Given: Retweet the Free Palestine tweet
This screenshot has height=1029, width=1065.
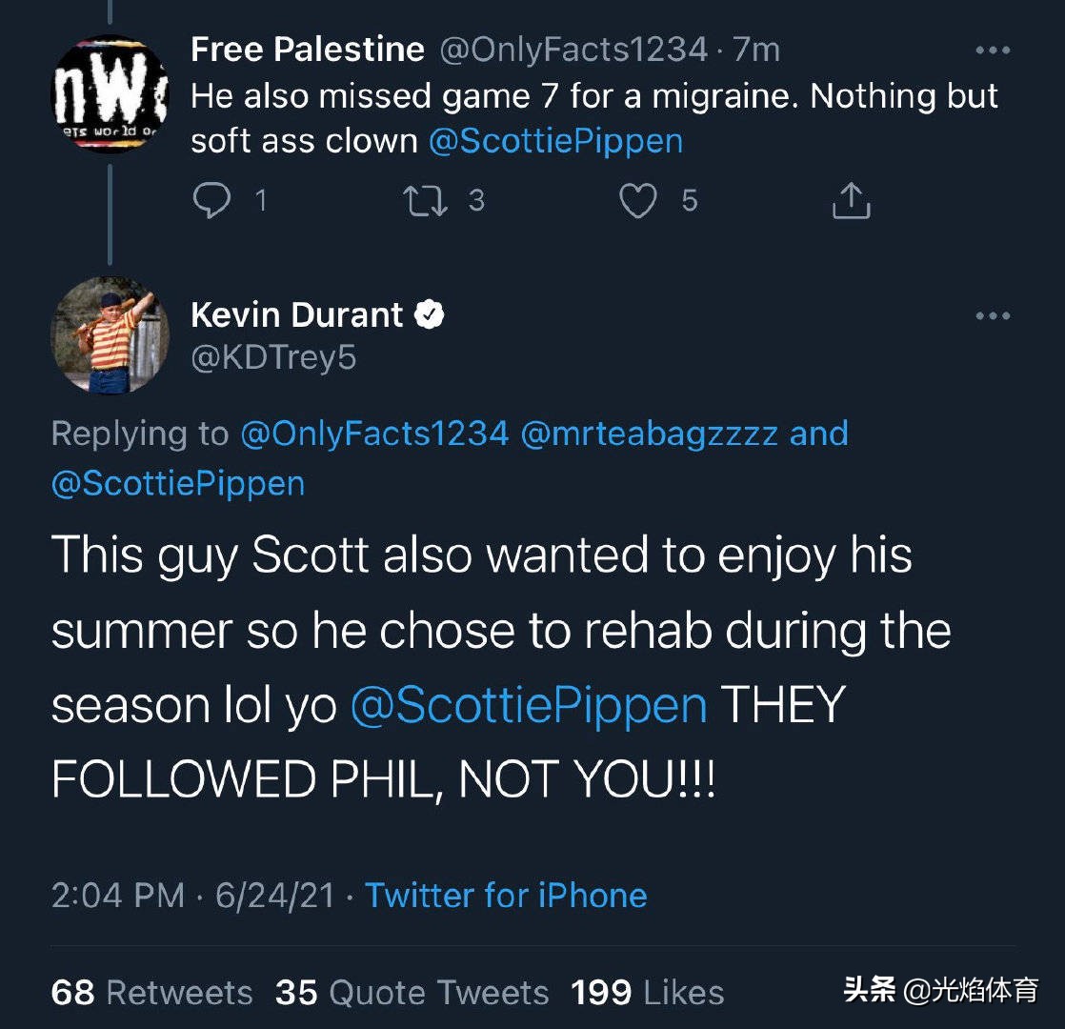Looking at the screenshot, I should [419, 200].
